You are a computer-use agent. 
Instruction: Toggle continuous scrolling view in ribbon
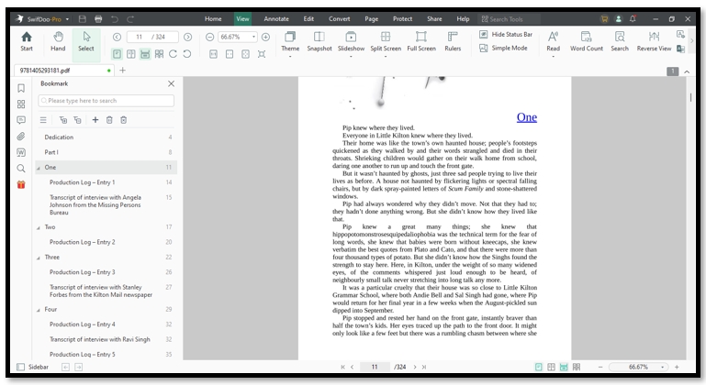(x=145, y=54)
